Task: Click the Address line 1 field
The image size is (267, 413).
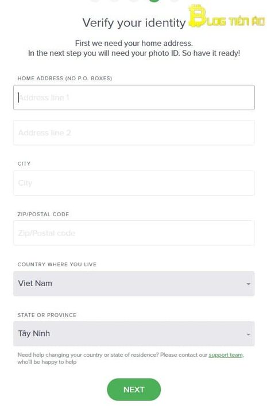Action: click(x=134, y=98)
